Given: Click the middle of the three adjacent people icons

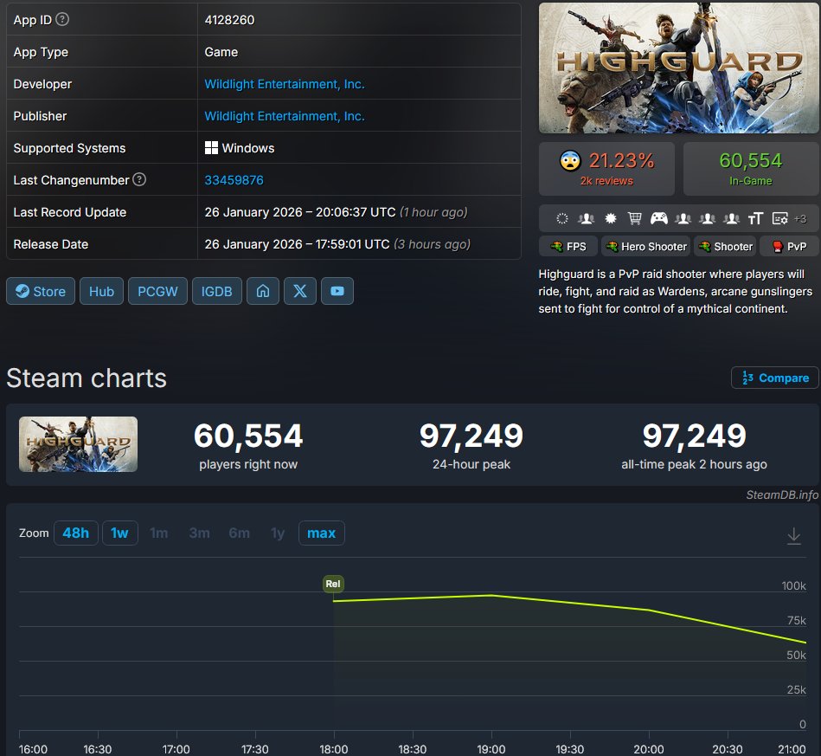Looking at the screenshot, I should 708,218.
